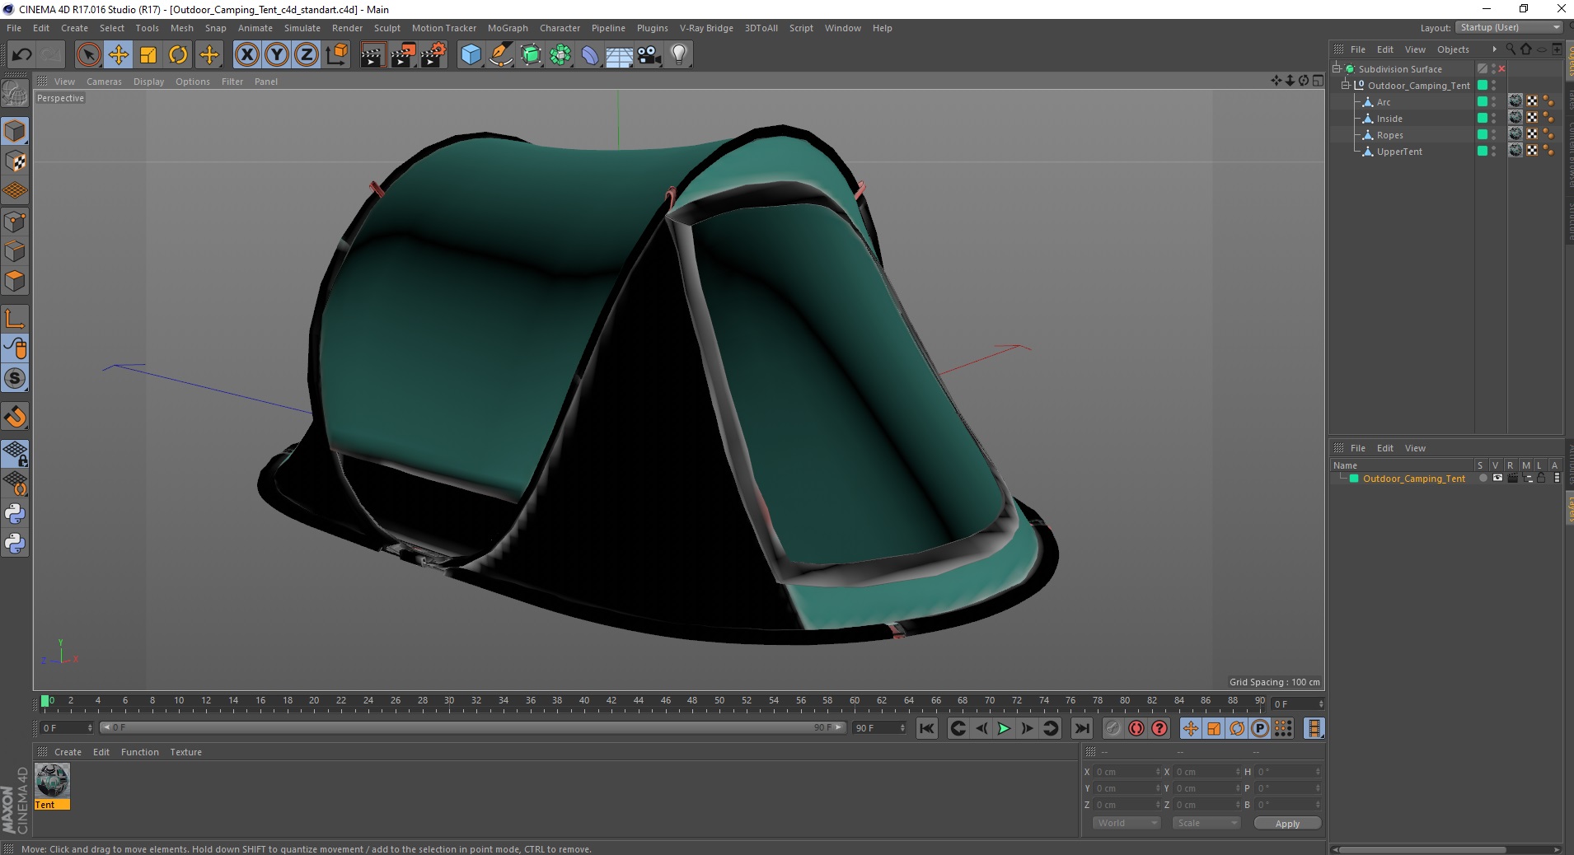Image resolution: width=1574 pixels, height=855 pixels.
Task: Open viewport Cameras menu
Action: [x=104, y=82]
